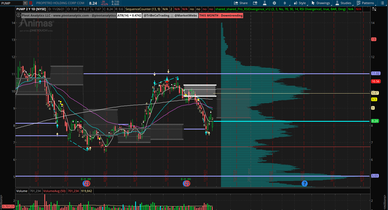Screen dimensions: 388x210
Task: Click the info exclamation icon near Pivot Analytics label
Action: click(x=18, y=15)
